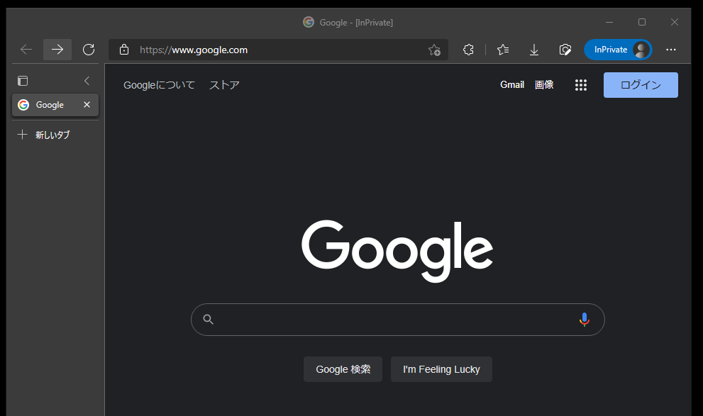View site info via the lock icon

tap(124, 50)
